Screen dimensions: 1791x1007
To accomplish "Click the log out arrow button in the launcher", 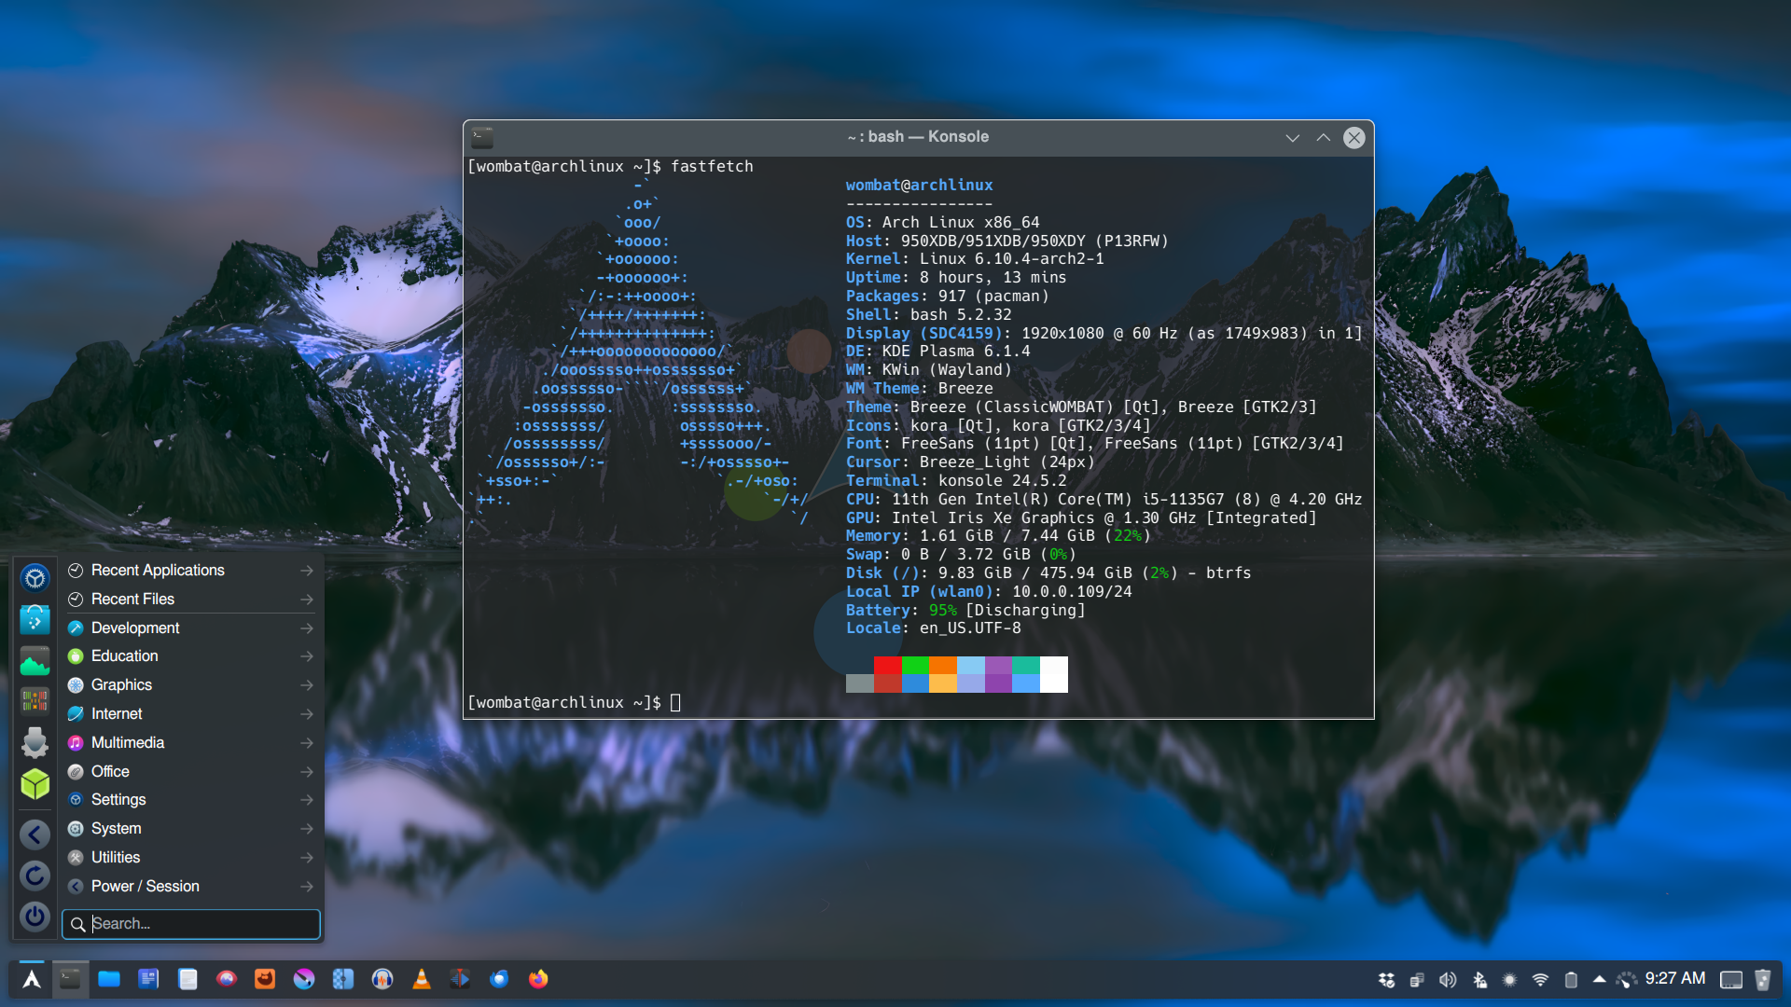I will [x=35, y=834].
